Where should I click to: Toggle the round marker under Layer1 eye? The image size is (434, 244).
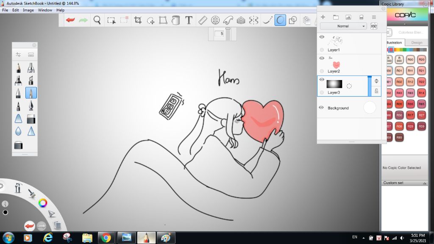[322, 50]
